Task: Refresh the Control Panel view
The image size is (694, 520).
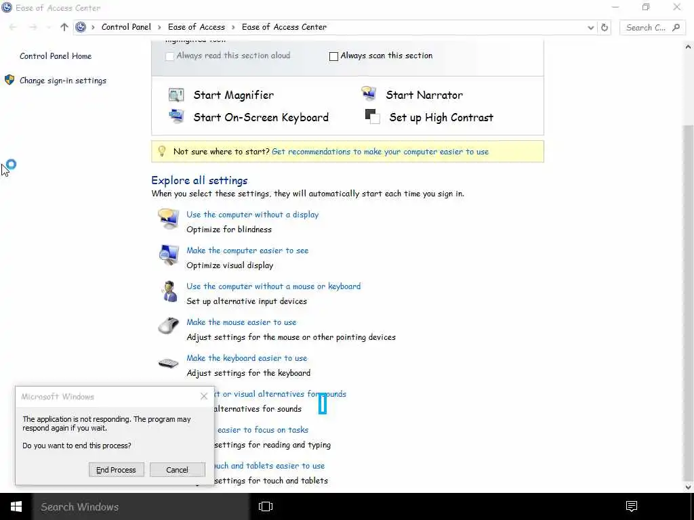Action: coord(604,27)
